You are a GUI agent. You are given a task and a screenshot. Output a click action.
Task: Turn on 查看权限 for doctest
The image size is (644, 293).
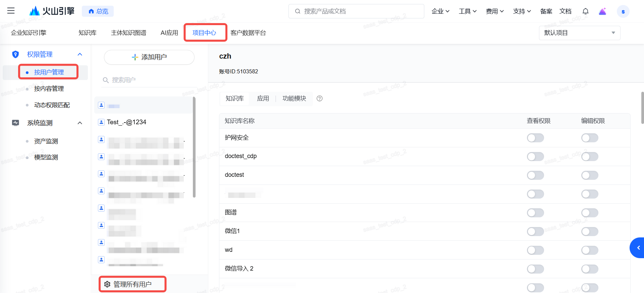535,175
